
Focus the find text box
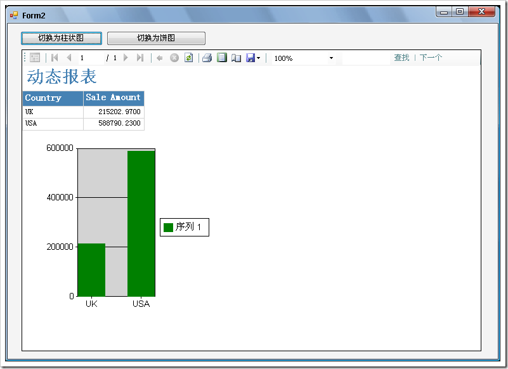click(366, 58)
